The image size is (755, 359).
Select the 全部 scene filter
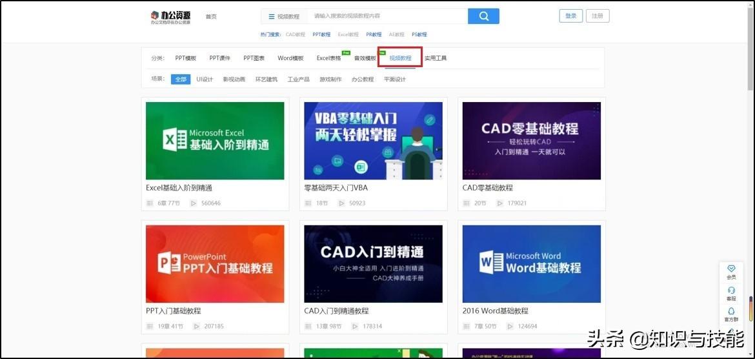pyautogui.click(x=181, y=79)
